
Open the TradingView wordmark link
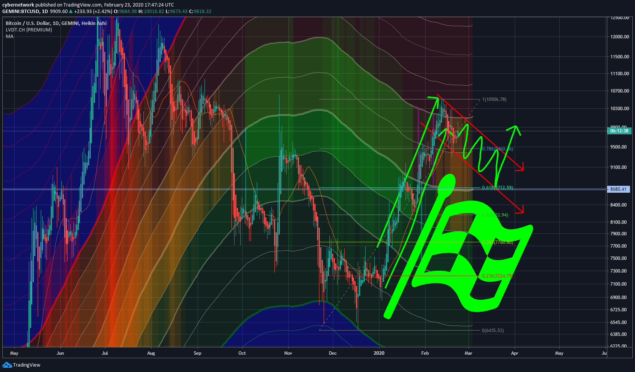coord(27,365)
